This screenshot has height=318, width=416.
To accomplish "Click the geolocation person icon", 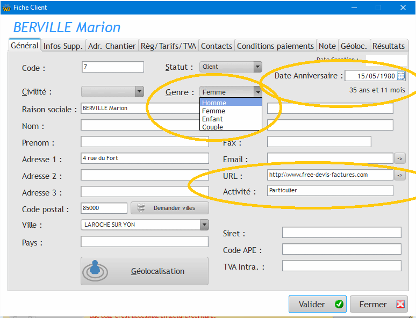I will [x=95, y=271].
